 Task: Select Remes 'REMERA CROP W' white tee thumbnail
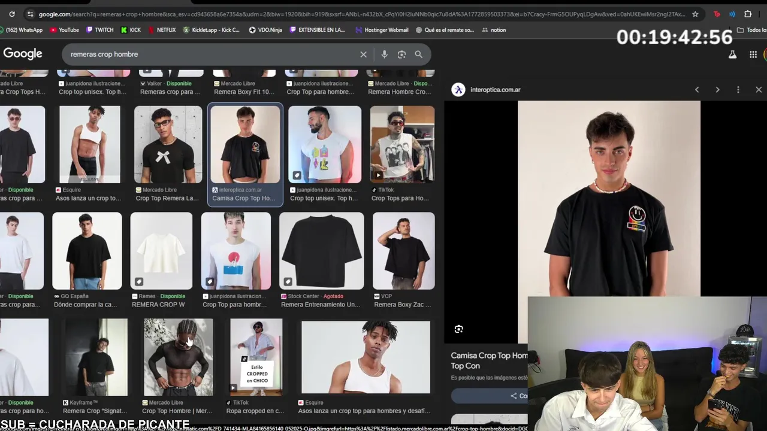[161, 251]
